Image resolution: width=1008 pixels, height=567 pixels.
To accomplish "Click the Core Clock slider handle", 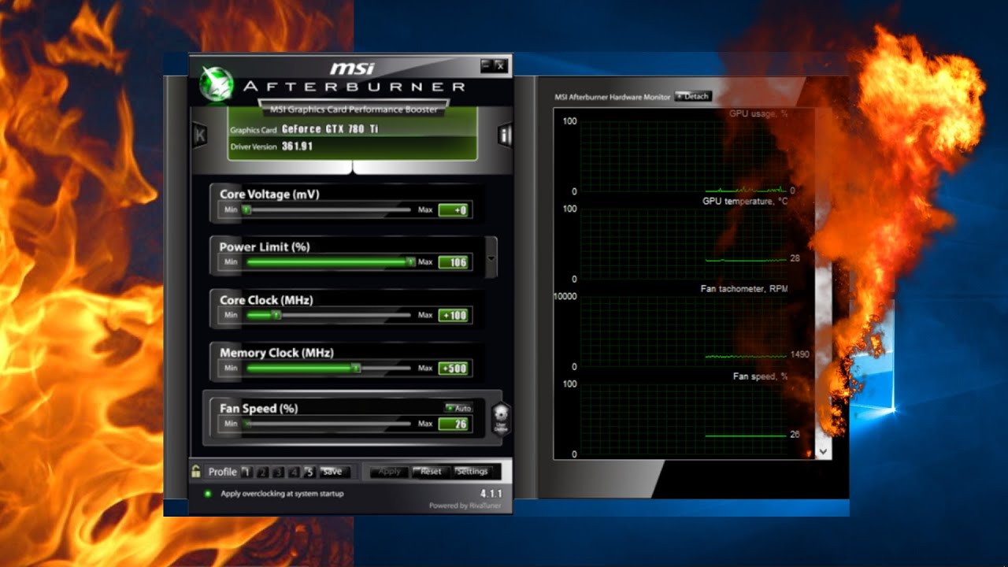I will [x=276, y=315].
